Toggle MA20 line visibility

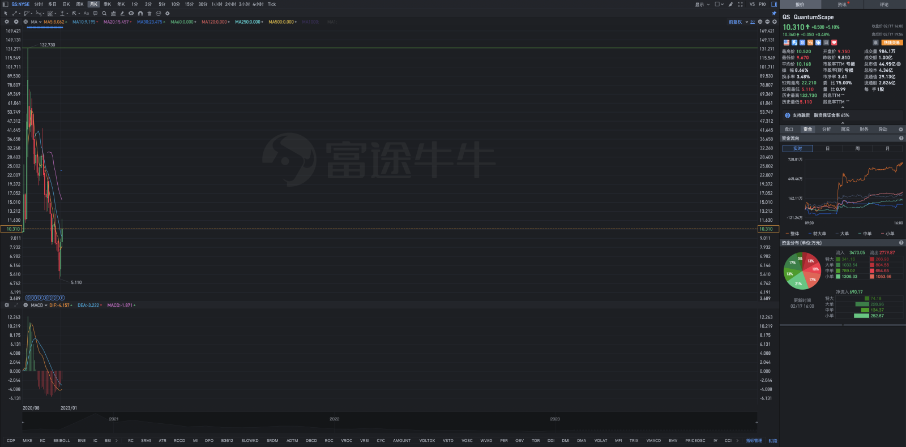117,22
